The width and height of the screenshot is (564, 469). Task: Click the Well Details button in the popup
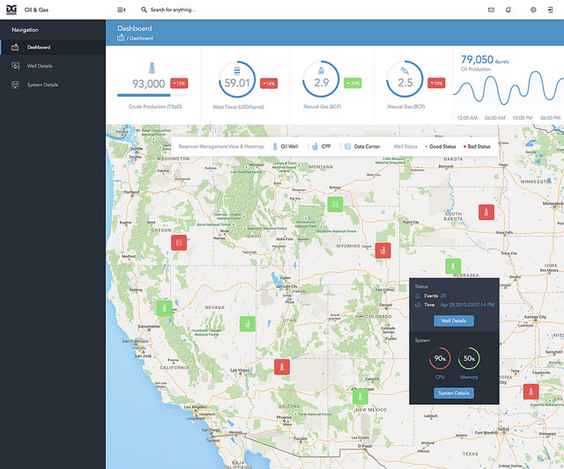pos(454,321)
